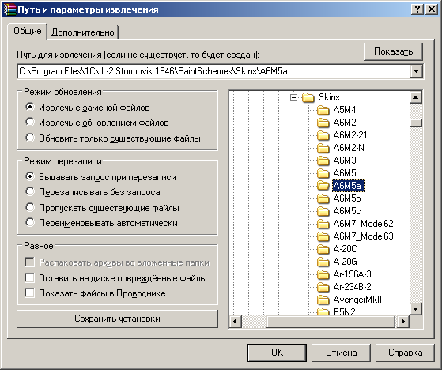The height and width of the screenshot is (370, 442).
Task: Click the WinRAR icon in title bar
Action: (x=9, y=9)
